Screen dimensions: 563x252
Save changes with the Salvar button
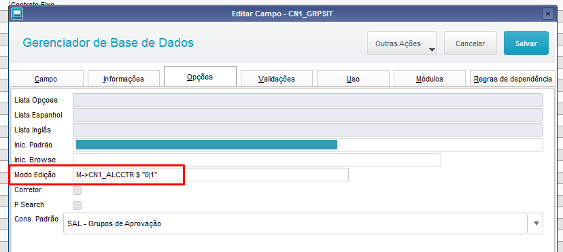[526, 43]
